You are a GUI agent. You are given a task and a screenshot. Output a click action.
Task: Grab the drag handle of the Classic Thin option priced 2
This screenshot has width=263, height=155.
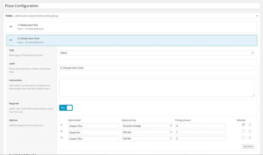point(62,138)
